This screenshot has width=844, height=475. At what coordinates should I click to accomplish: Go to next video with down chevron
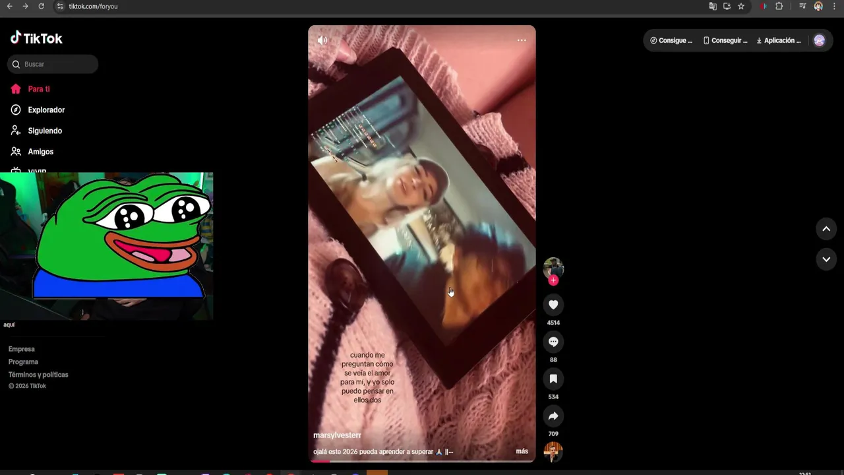pos(826,259)
